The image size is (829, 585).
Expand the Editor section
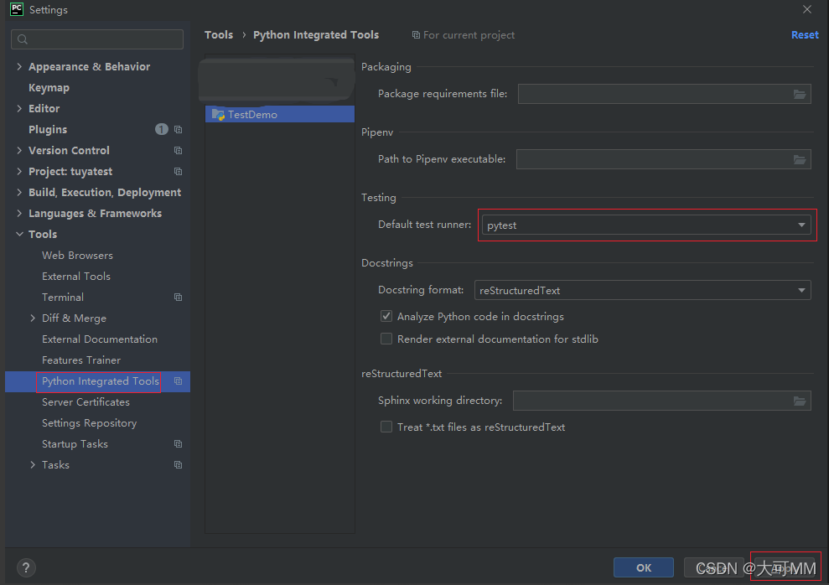(19, 108)
